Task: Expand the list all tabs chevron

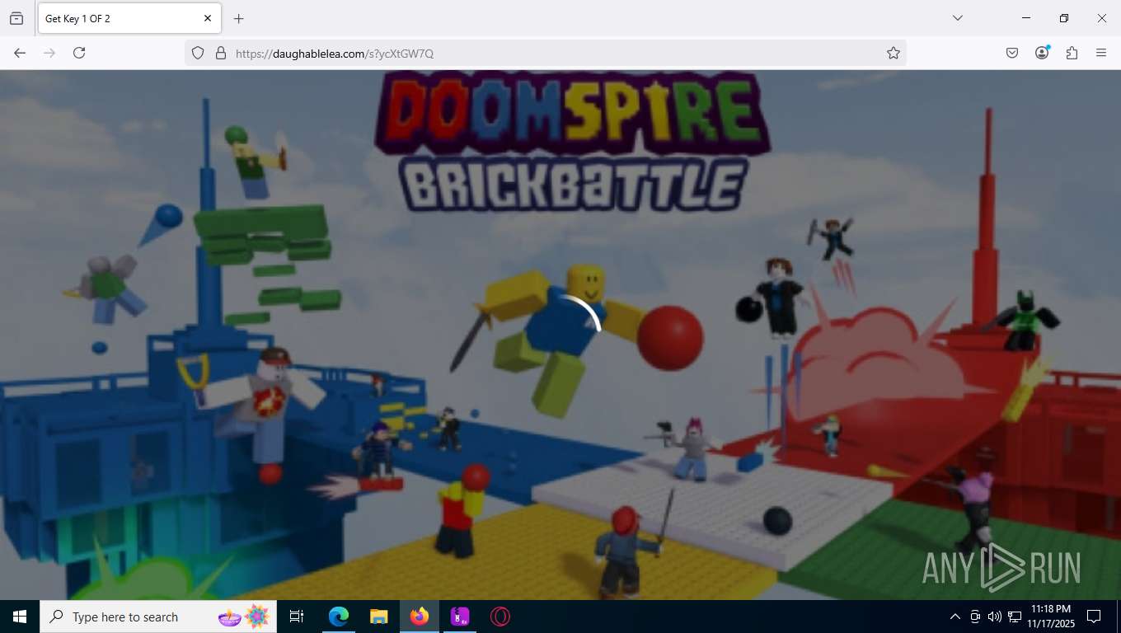Action: (958, 18)
